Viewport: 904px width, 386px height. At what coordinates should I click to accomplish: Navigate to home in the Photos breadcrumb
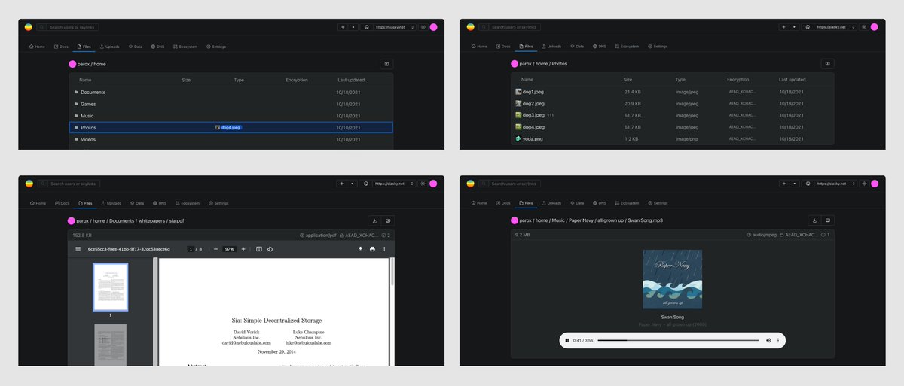point(541,64)
